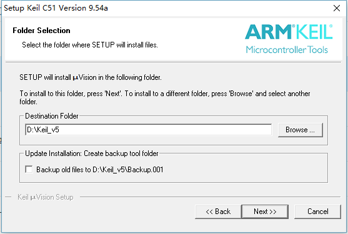This screenshot has width=348, height=234.
Task: Click the 'Select the folder where SETUP' subtitle
Action: [x=90, y=45]
